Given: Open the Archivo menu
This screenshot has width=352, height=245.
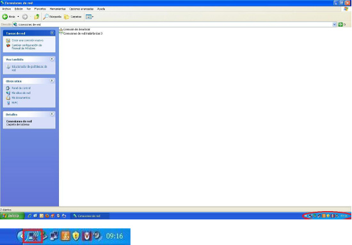Looking at the screenshot, I should (6, 9).
